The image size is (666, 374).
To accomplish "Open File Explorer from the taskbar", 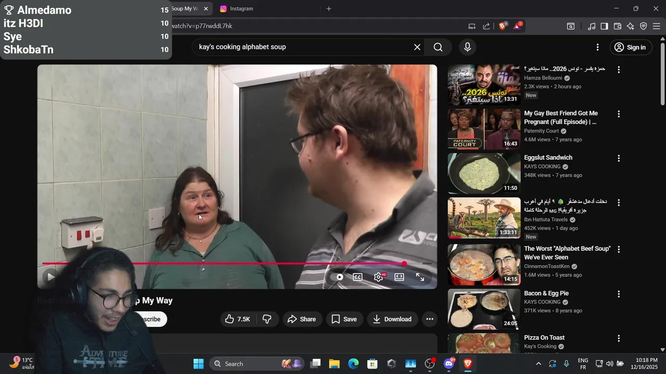I will pyautogui.click(x=334, y=364).
